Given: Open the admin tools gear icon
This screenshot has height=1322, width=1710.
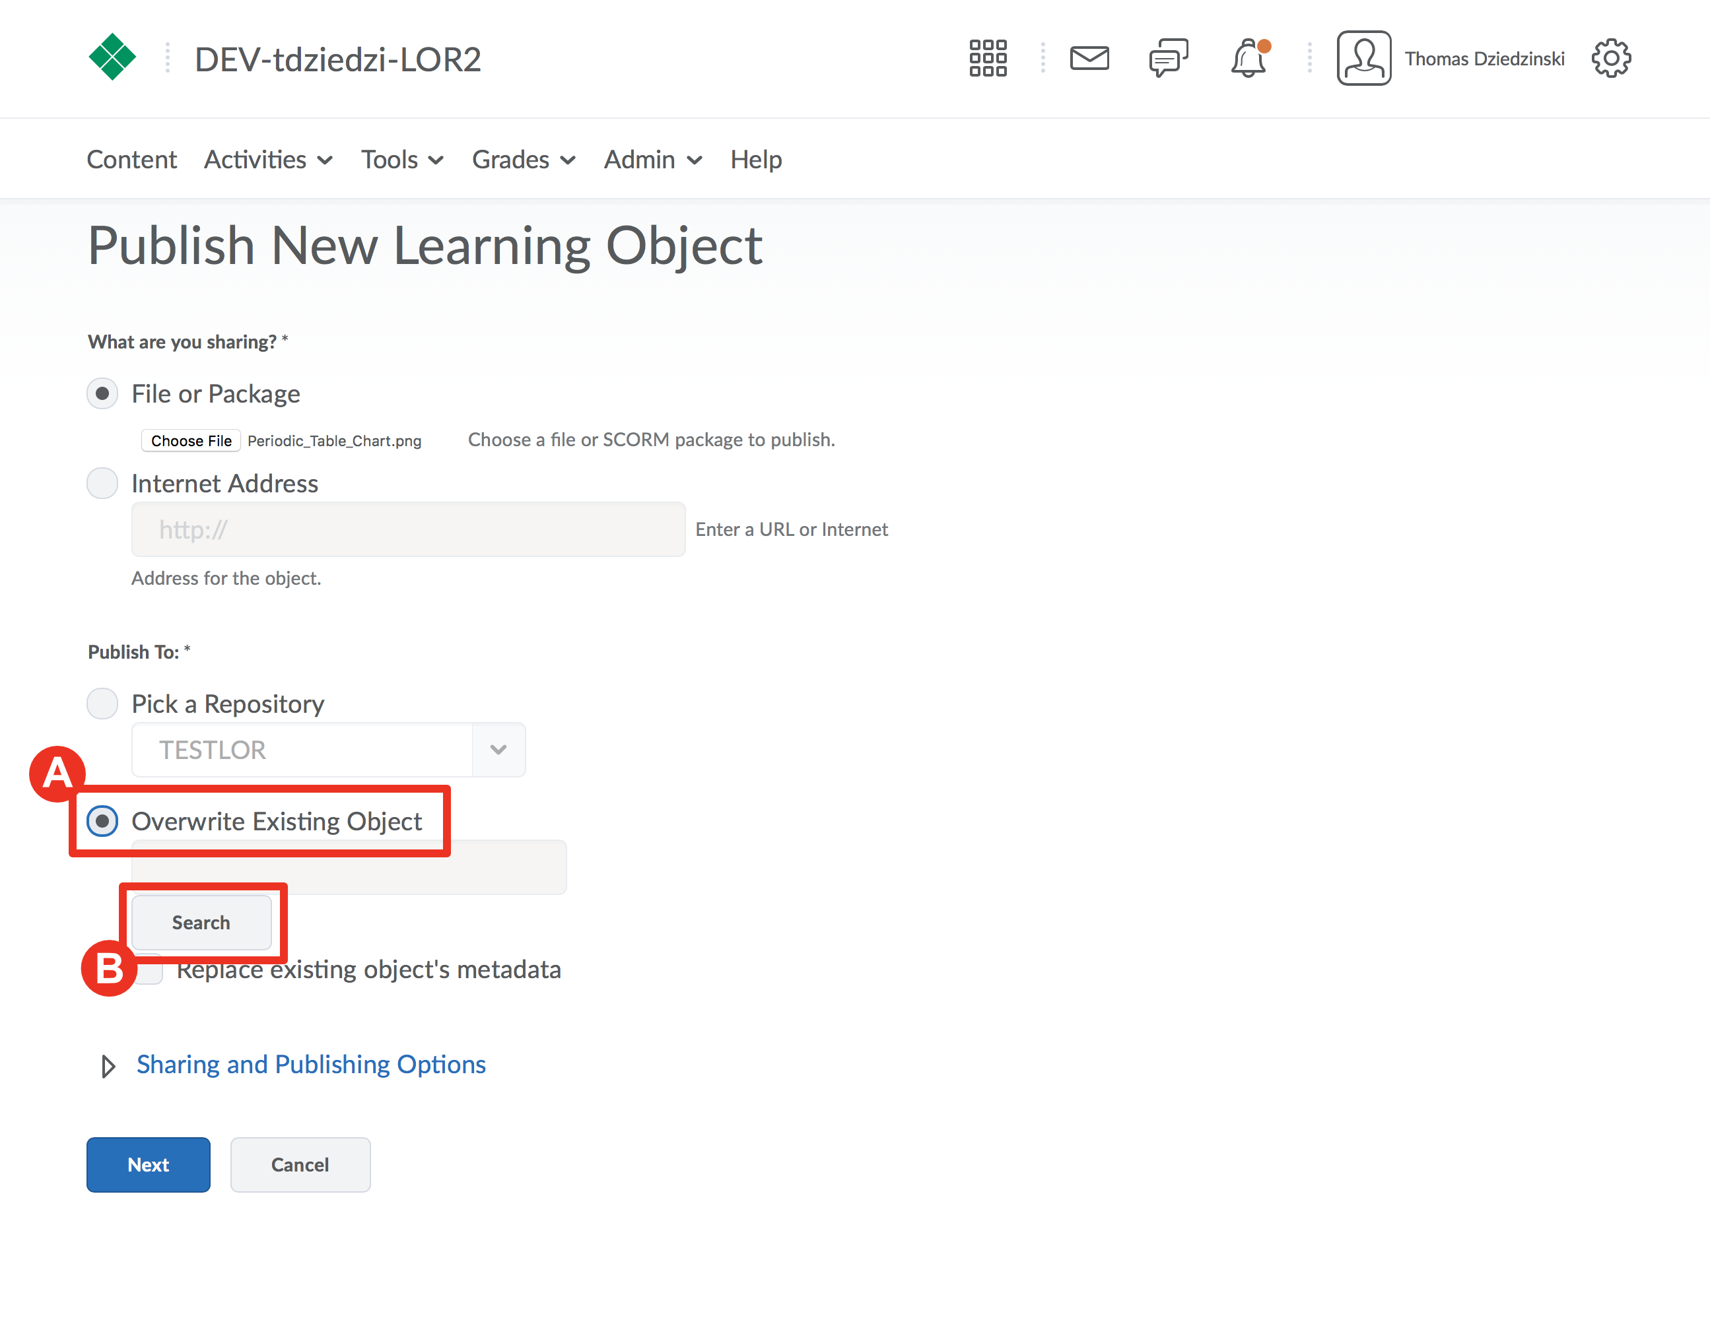Looking at the screenshot, I should click(1610, 58).
